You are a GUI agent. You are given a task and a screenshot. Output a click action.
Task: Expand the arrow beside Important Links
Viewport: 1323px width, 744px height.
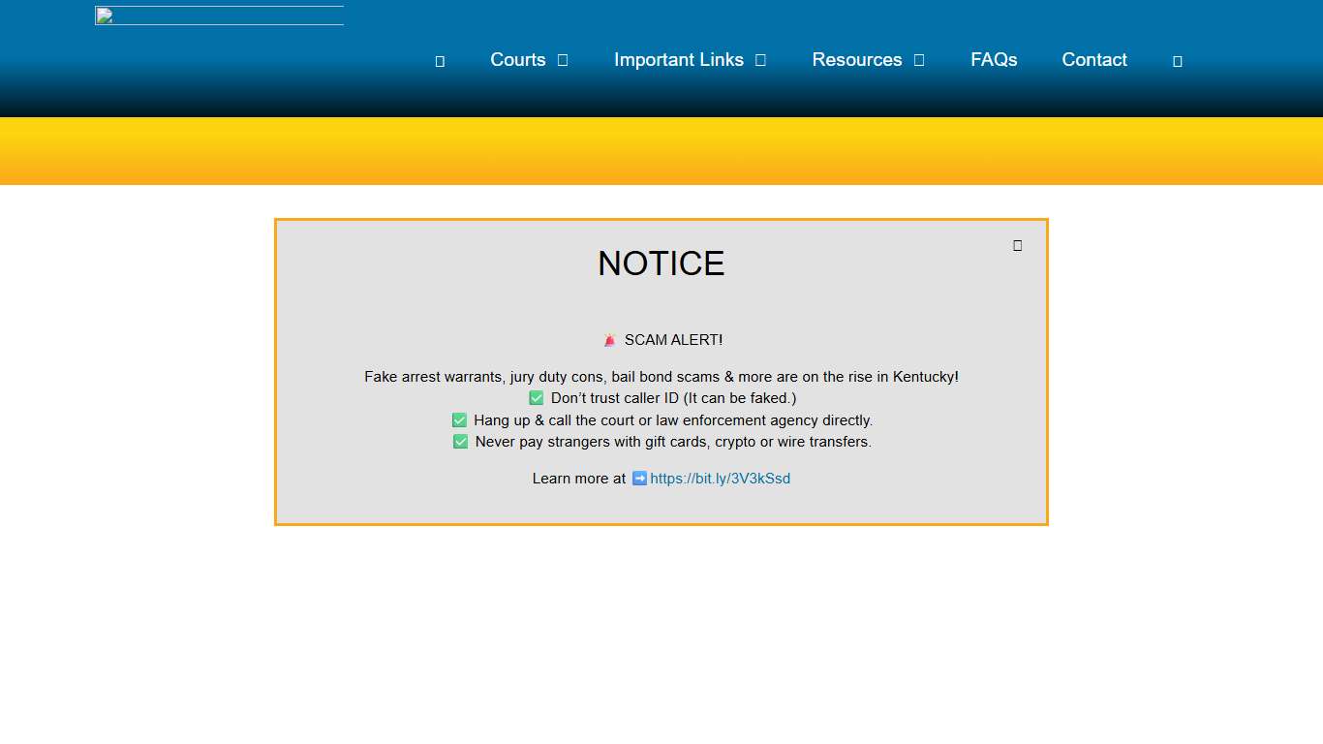[x=760, y=60]
